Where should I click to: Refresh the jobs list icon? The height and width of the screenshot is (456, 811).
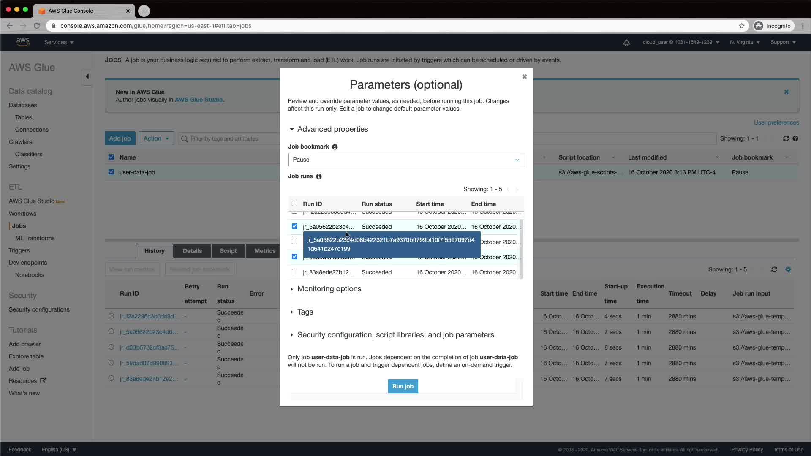786,138
